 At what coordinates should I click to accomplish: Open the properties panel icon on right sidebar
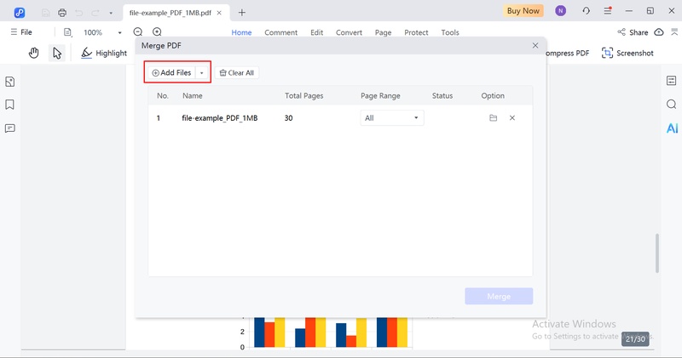coord(672,81)
